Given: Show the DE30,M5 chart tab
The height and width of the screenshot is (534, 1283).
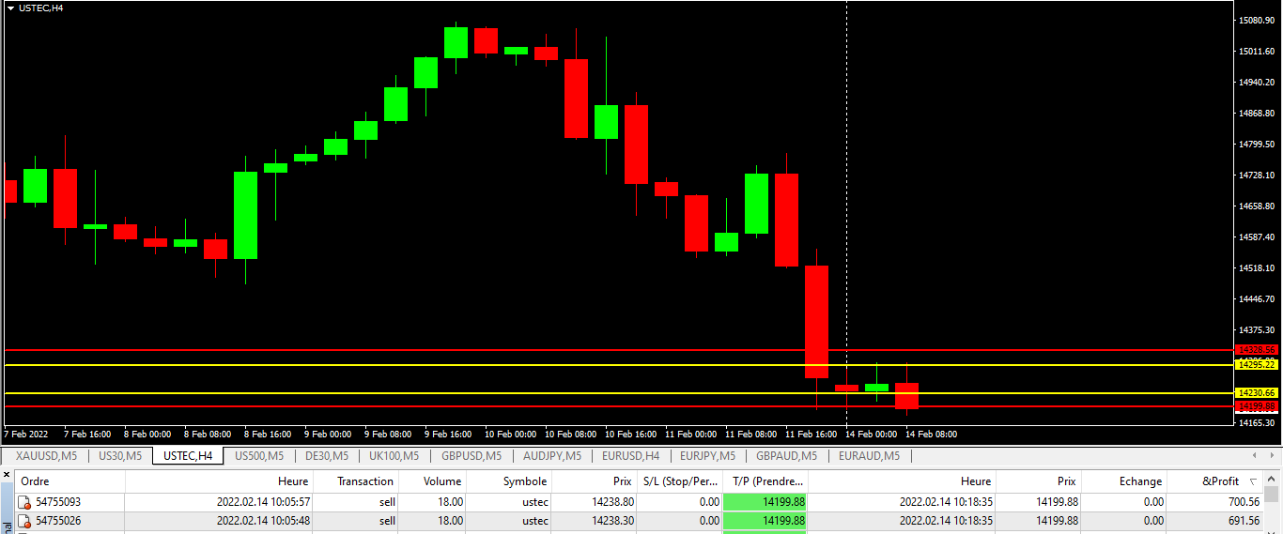Looking at the screenshot, I should pyautogui.click(x=327, y=456).
